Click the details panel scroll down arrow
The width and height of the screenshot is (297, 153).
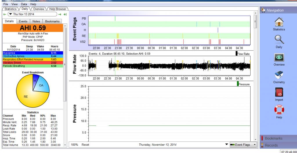[x=65, y=145]
